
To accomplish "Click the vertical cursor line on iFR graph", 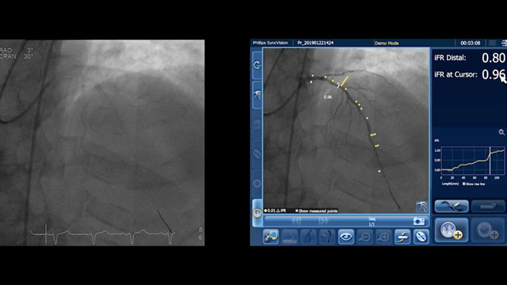I will (x=490, y=161).
